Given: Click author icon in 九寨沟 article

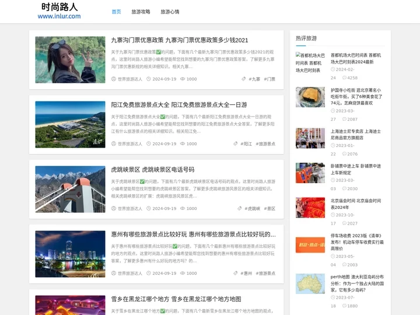Looking at the screenshot, I should tap(114, 79).
